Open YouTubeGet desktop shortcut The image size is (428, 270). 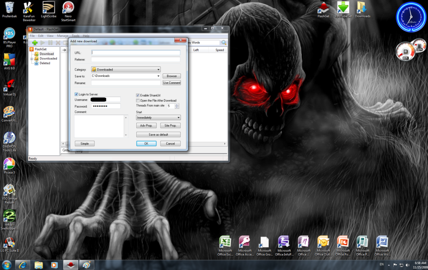(x=343, y=10)
